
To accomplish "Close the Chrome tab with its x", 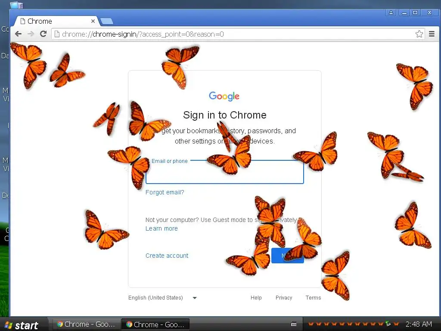I will click(x=93, y=21).
